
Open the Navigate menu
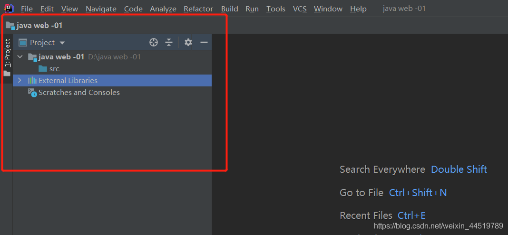point(101,9)
